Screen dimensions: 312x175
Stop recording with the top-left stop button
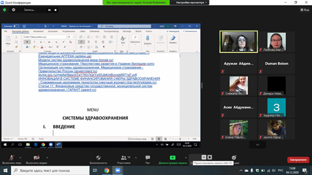pyautogui.click(x=56, y=10)
